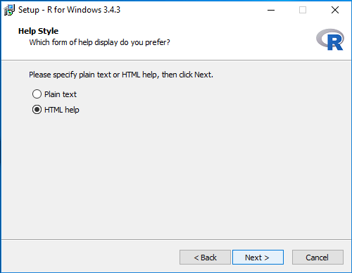Select the Plain text radio button
Image resolution: width=352 pixels, height=273 pixels.
click(x=37, y=94)
